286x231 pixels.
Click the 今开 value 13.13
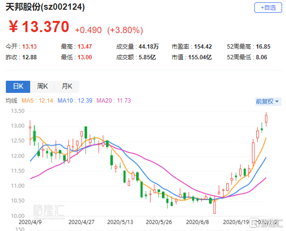[x=29, y=47]
